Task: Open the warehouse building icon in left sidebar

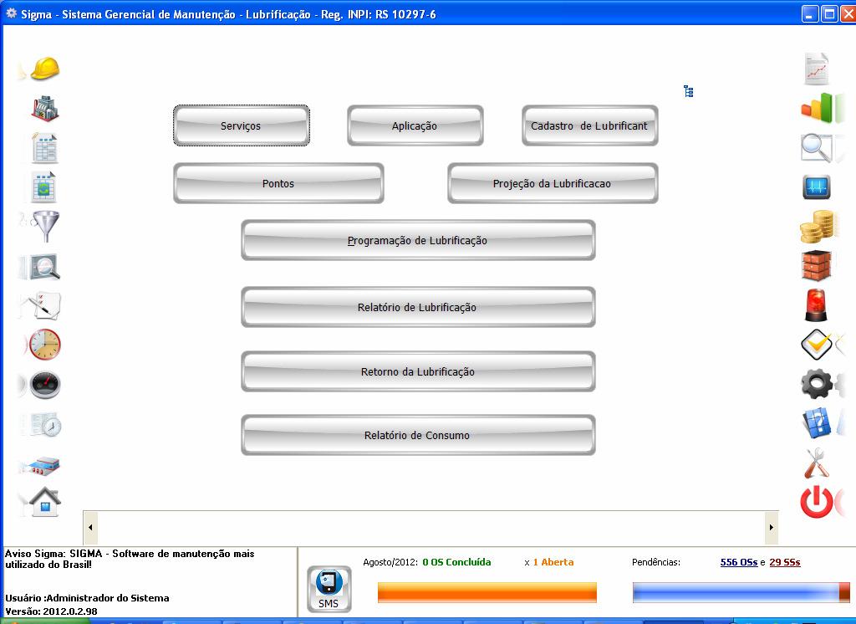Action: [45, 466]
